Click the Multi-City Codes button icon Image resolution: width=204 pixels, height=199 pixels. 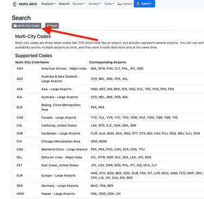15,26
